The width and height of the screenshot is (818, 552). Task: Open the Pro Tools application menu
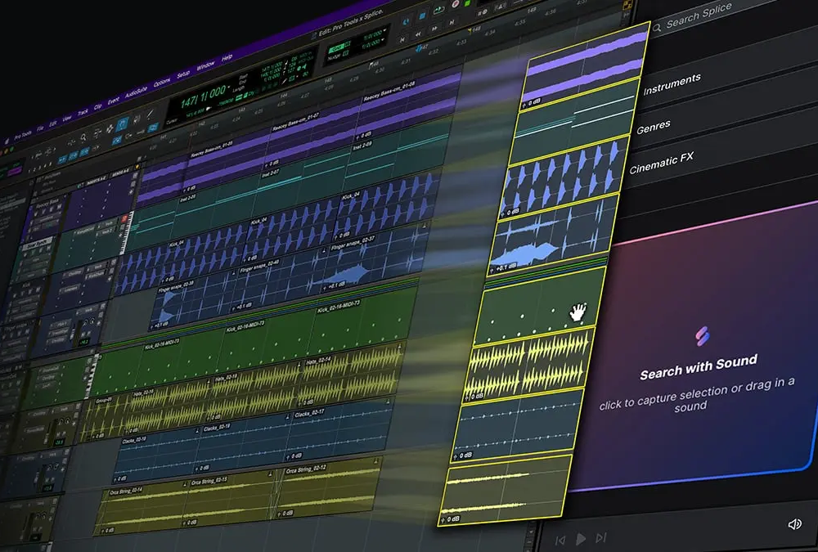pyautogui.click(x=23, y=135)
